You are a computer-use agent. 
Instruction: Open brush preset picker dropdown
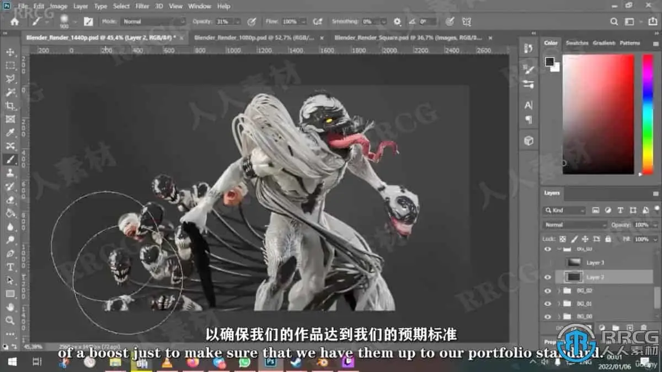pos(74,21)
